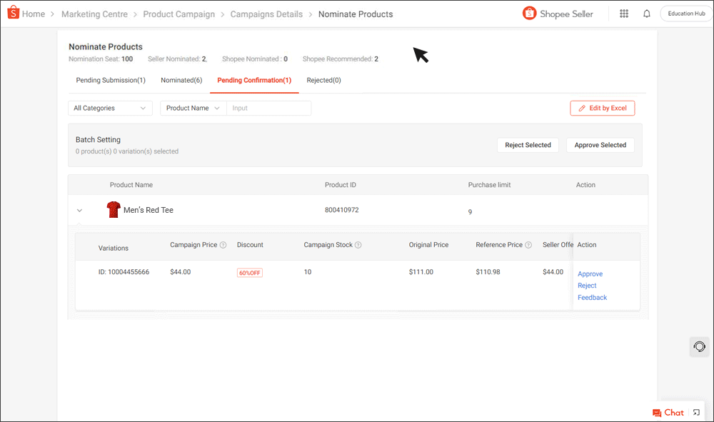Click the pencil icon on Edit by Excel
Screen dimensions: 714x422
tap(580, 108)
